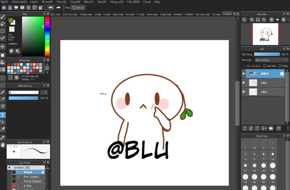Select the transparent color swatch
The image size is (290, 190).
tap(12, 29)
